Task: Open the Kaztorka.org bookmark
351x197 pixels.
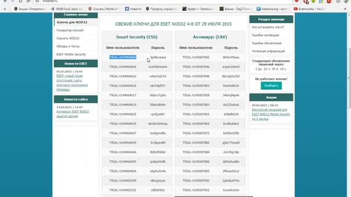Action: coord(273,9)
